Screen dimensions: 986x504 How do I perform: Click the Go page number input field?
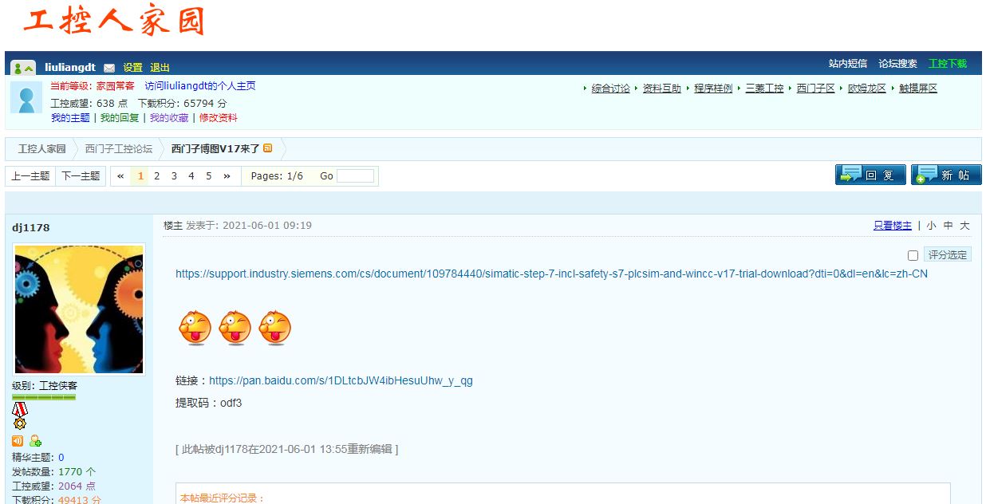(355, 176)
